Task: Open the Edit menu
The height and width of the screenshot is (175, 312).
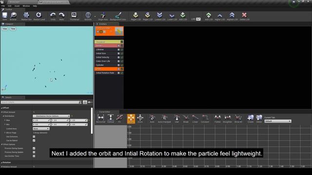Action: 10,6
